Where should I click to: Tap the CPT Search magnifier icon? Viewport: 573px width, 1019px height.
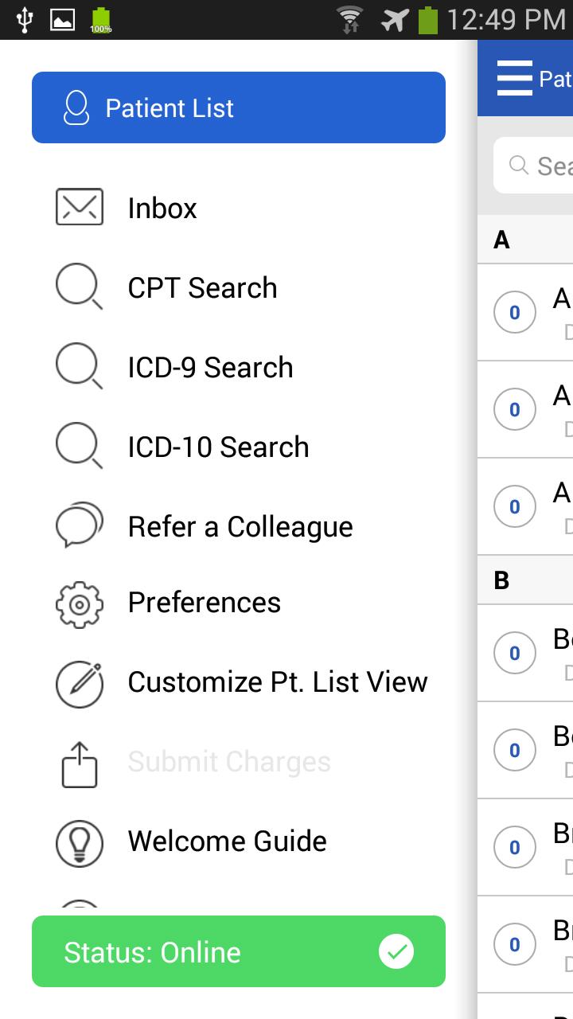79,287
